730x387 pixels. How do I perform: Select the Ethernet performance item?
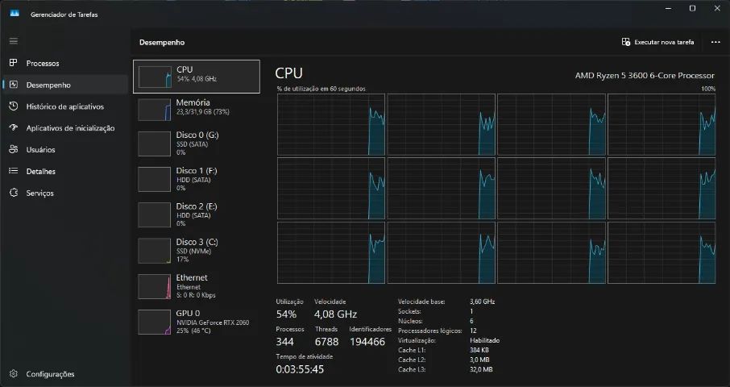197,286
